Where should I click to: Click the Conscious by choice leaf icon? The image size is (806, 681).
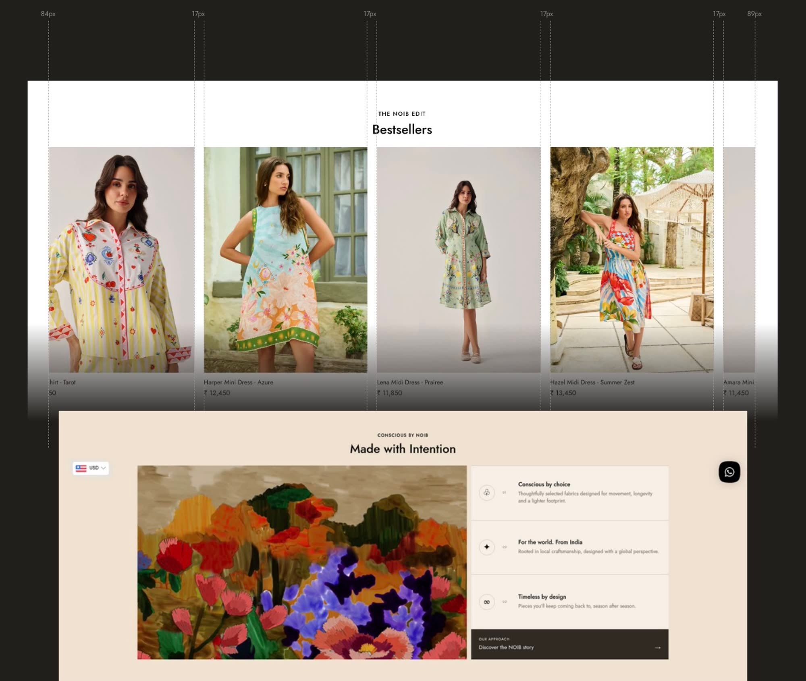(x=487, y=493)
